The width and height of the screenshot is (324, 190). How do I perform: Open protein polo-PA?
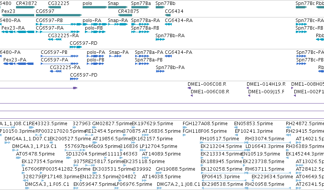click(95, 56)
